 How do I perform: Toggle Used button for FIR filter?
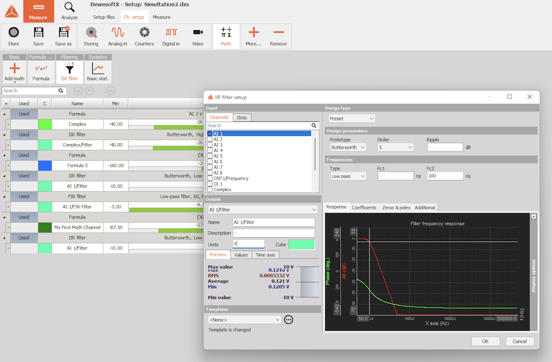[24, 197]
